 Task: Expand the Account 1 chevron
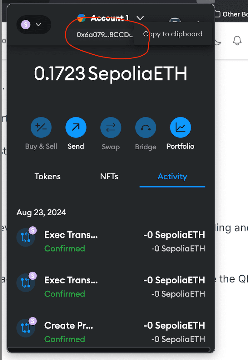tap(140, 18)
